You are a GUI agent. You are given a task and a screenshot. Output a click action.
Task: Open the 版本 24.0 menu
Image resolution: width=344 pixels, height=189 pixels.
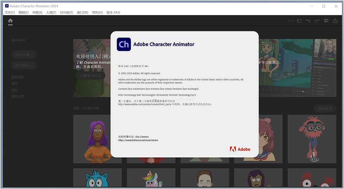click(x=113, y=12)
